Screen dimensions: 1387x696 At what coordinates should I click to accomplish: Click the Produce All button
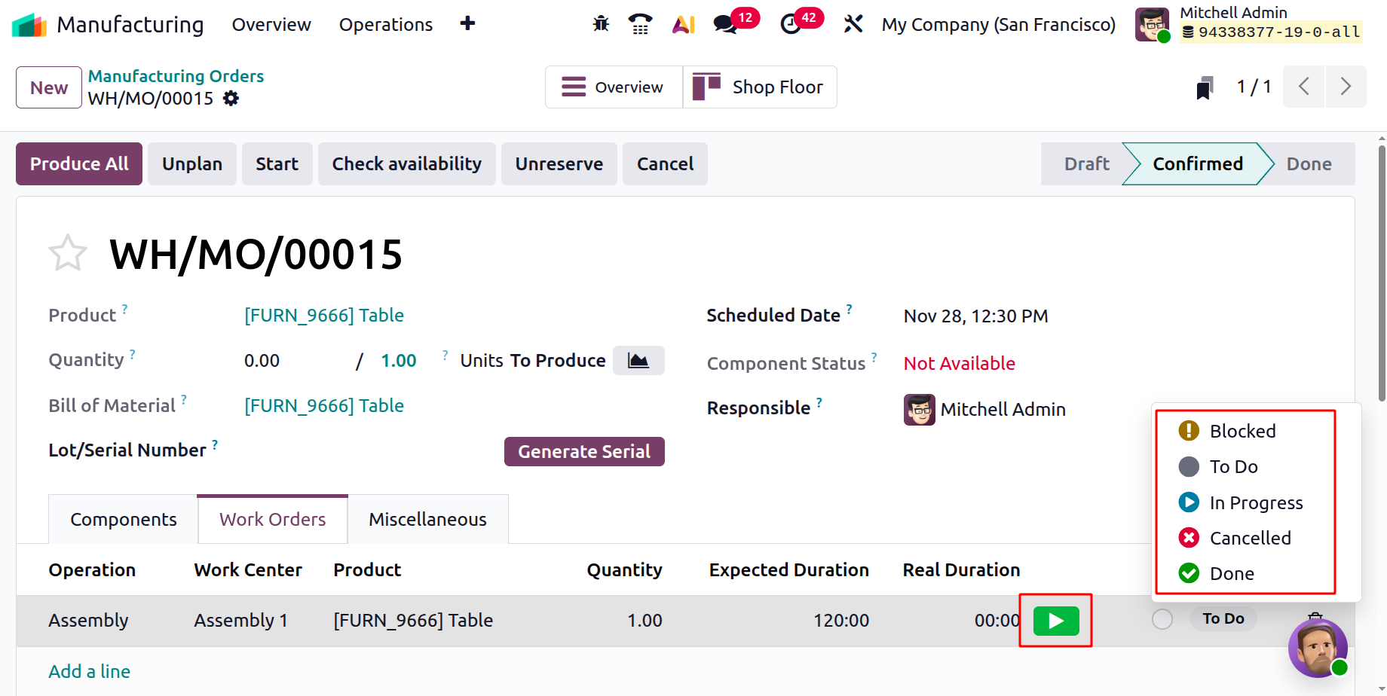tap(79, 164)
